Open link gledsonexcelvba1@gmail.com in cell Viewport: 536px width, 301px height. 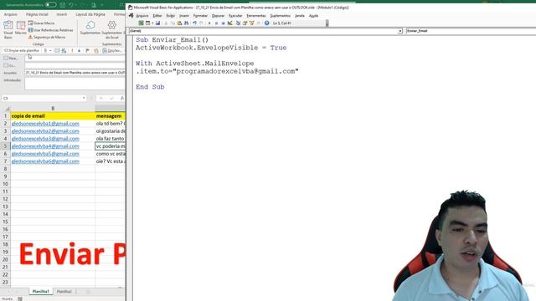(45, 124)
